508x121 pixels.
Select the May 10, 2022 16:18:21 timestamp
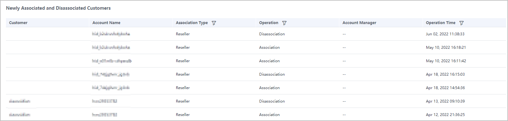click(446, 48)
